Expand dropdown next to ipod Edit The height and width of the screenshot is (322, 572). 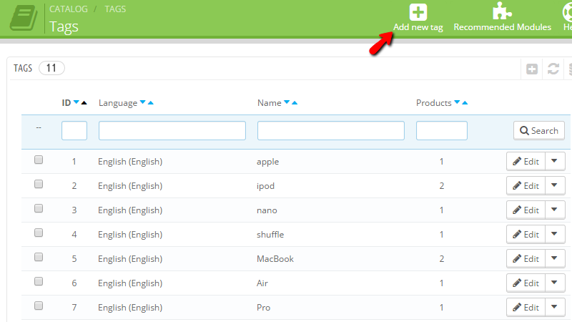(x=556, y=185)
